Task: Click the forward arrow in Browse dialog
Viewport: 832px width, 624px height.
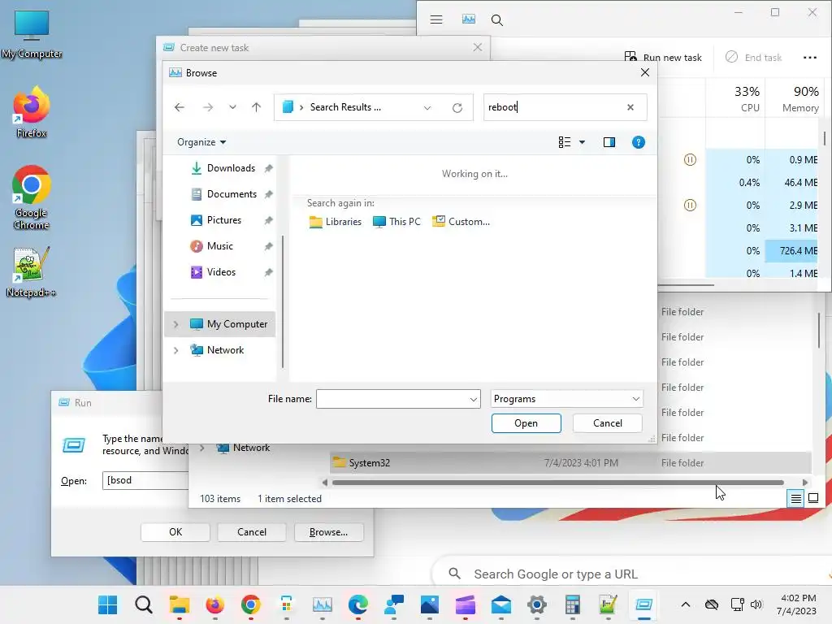Action: coord(208,107)
